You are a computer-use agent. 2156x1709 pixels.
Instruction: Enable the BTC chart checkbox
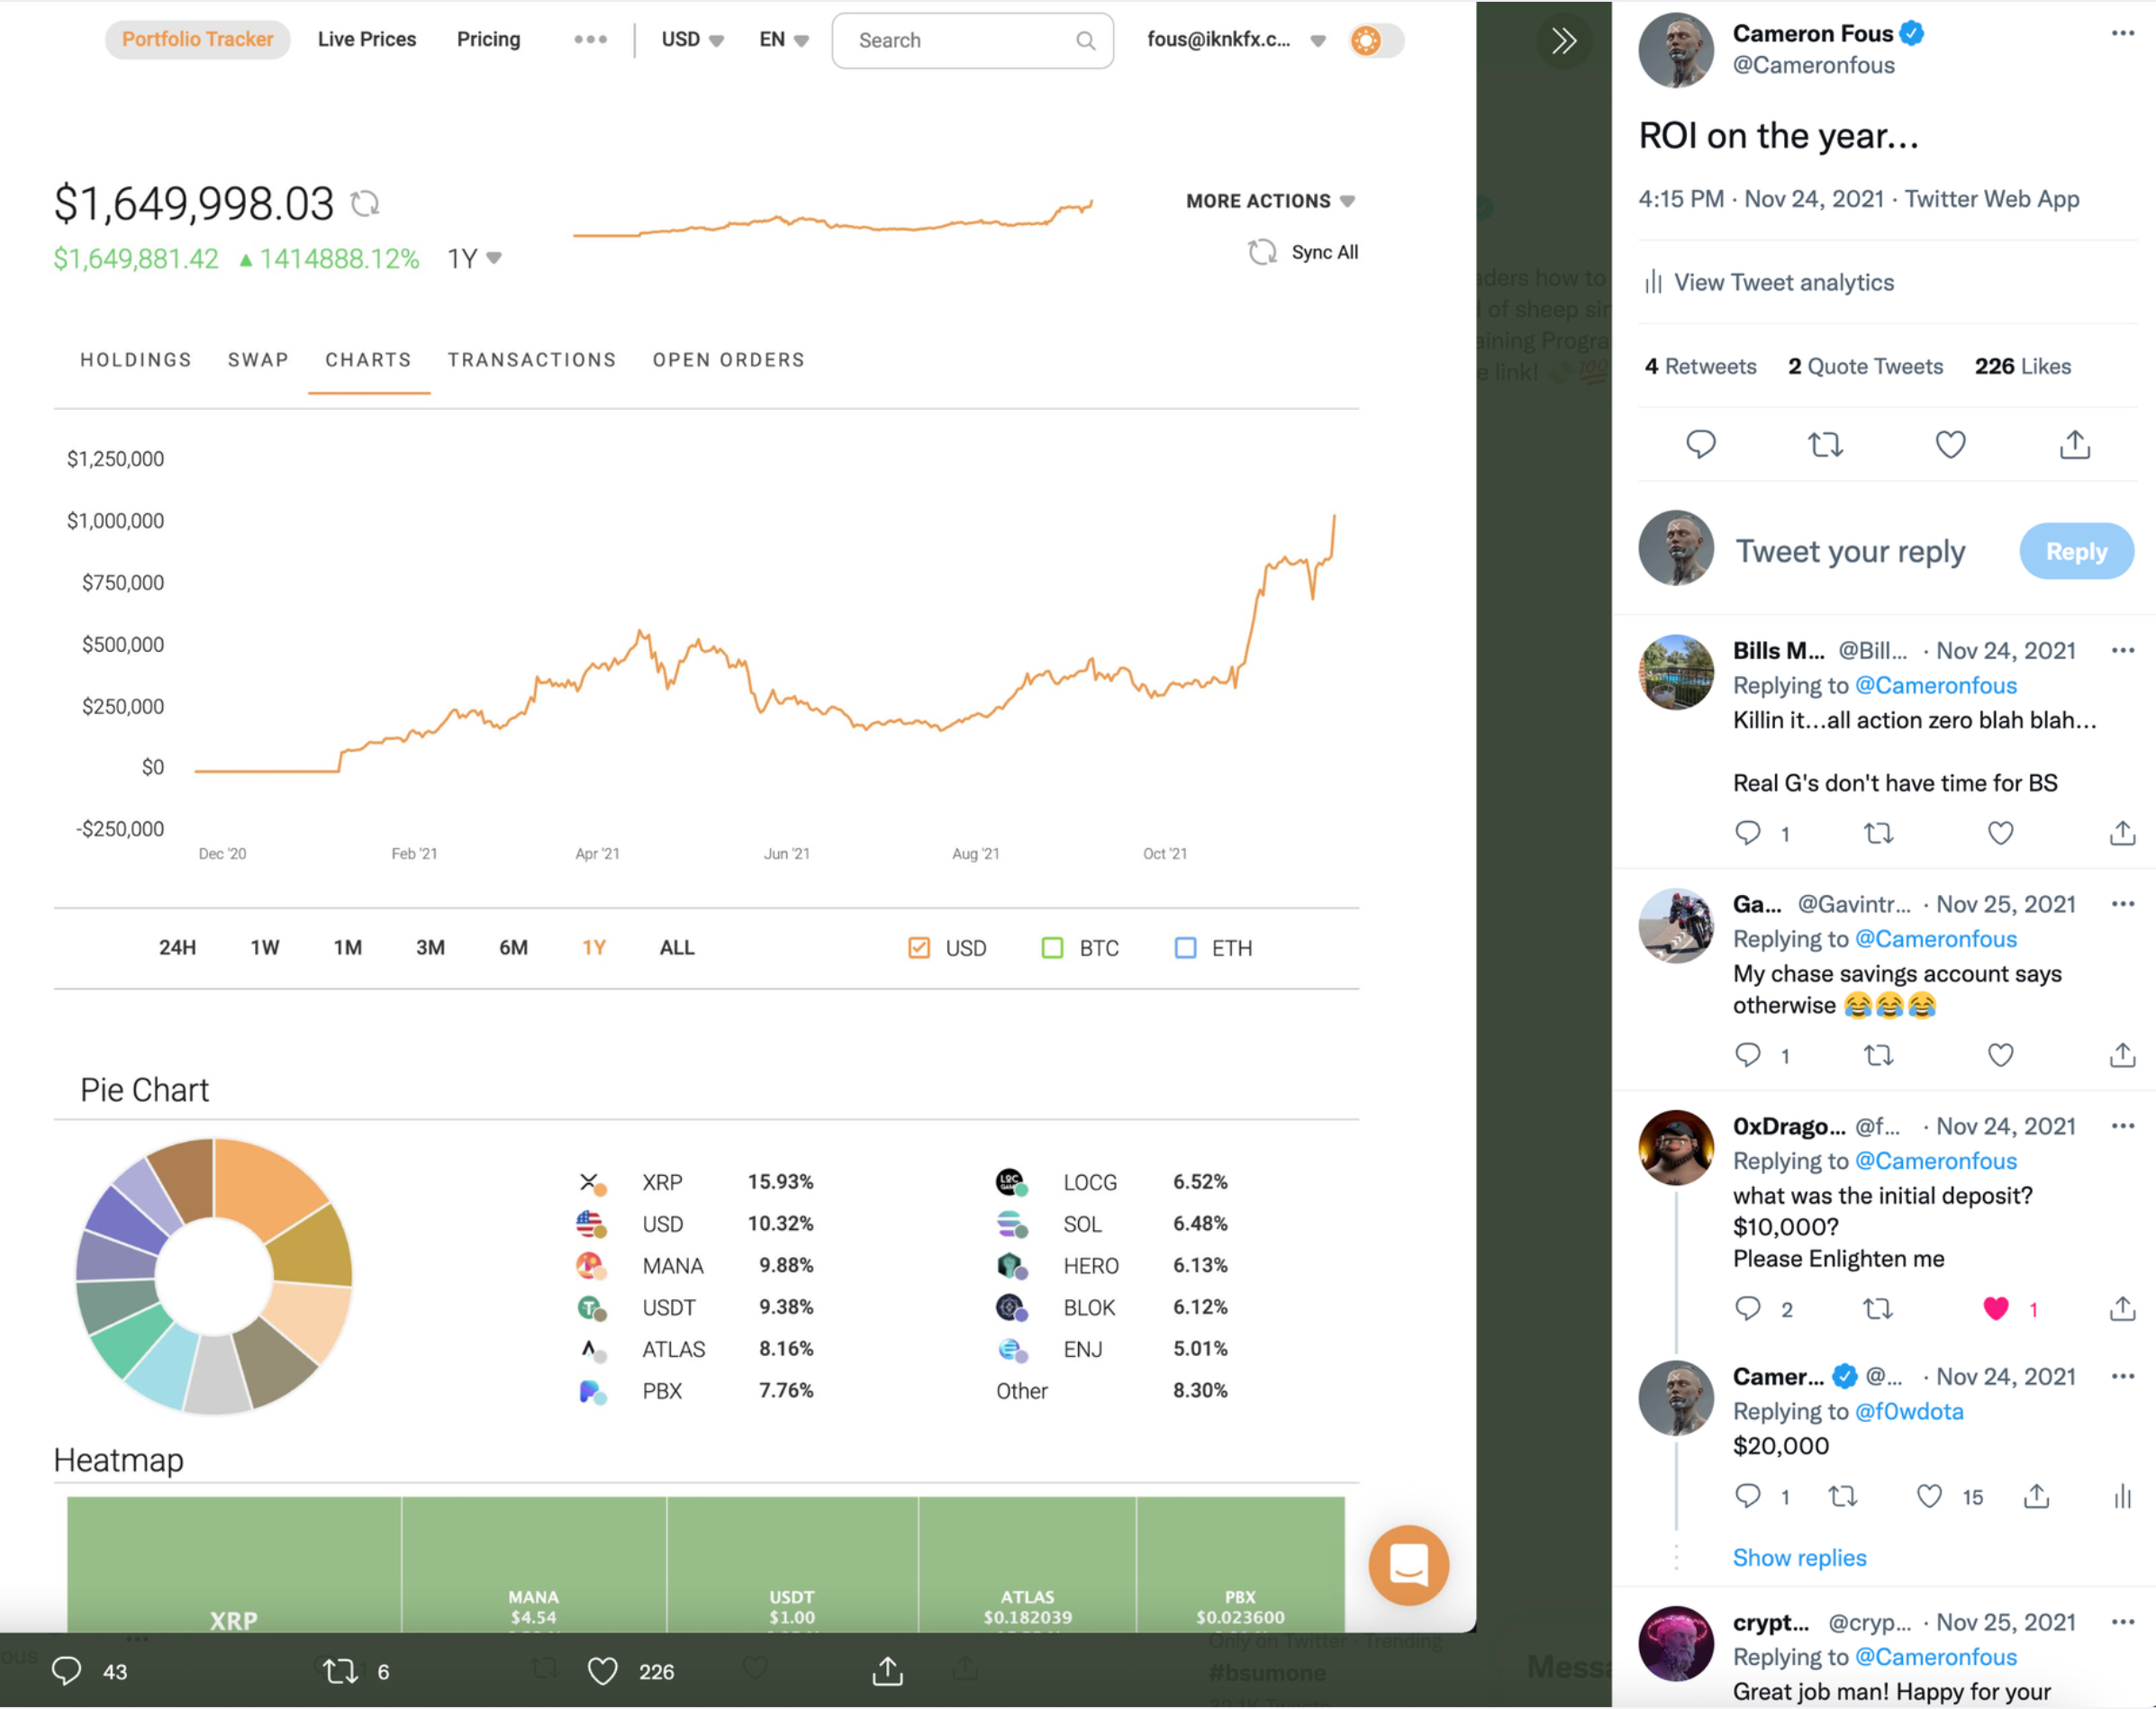tap(1052, 947)
